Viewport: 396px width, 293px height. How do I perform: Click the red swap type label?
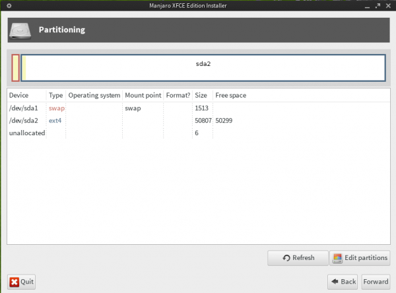57,108
